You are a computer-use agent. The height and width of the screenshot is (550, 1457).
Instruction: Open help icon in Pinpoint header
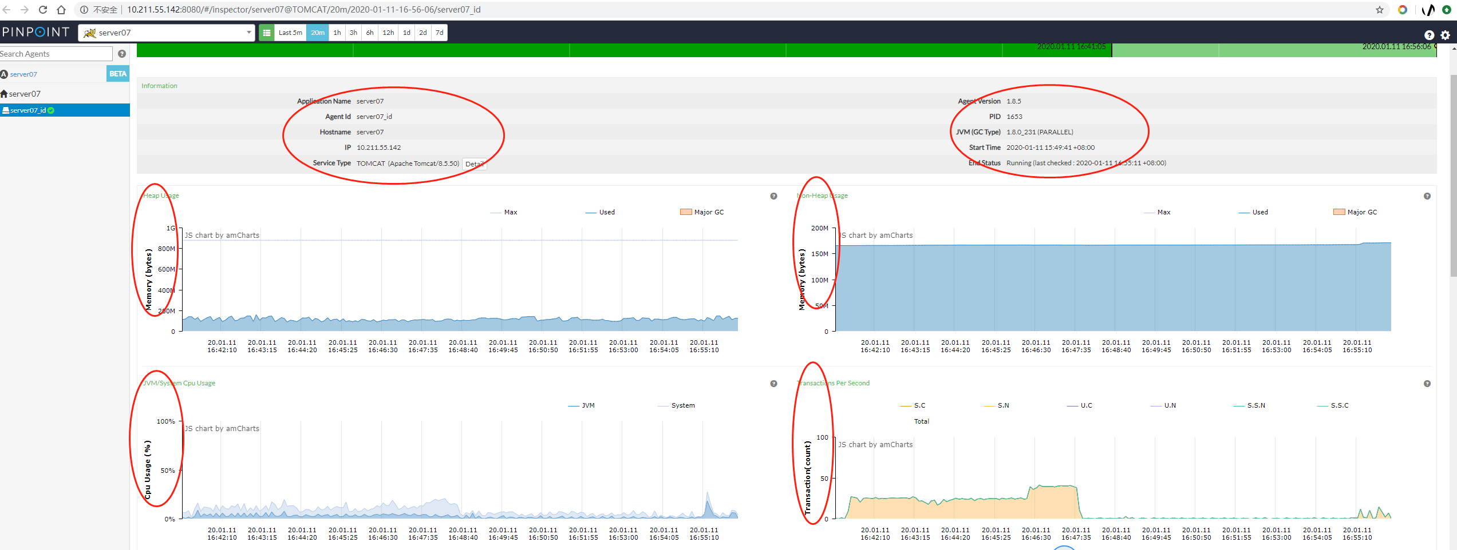click(x=1429, y=35)
